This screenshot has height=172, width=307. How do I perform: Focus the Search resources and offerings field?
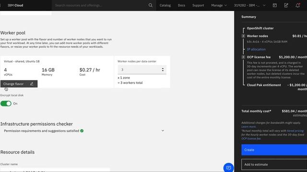tap(100, 5)
